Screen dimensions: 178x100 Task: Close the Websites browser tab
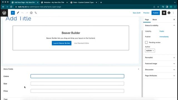coord(67,2)
